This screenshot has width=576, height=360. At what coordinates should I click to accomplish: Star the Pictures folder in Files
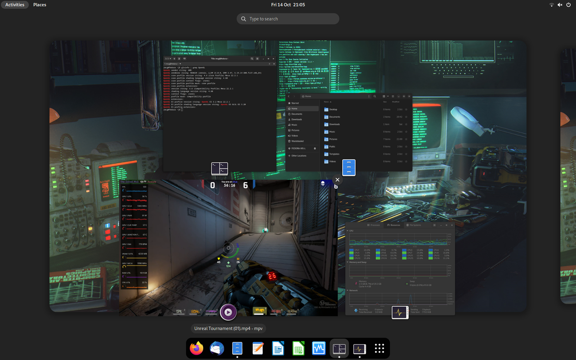click(406, 139)
